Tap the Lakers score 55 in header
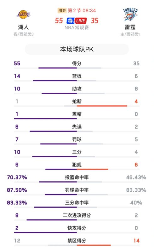Image resolution: width=154 pixels, height=250 pixels. pos(59,21)
